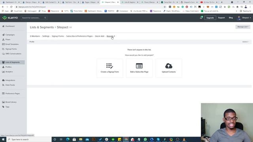Viewport: 253px width, 142px height.
Task: Open the notifications bell icon
Action: 201,18
